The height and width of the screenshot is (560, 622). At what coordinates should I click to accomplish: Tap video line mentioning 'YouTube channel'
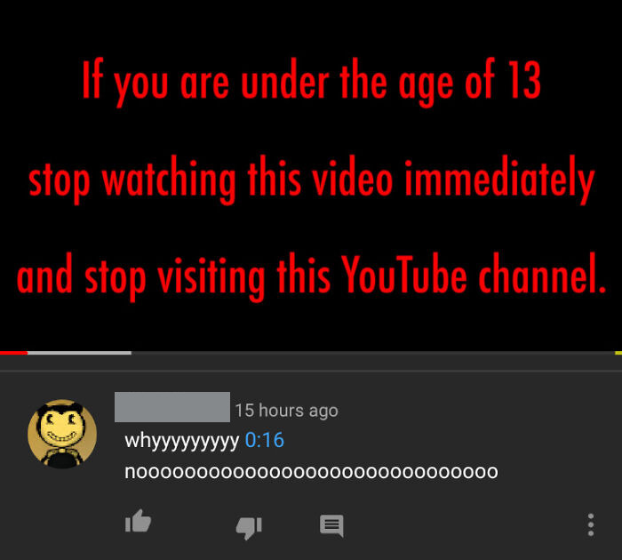coord(311,276)
